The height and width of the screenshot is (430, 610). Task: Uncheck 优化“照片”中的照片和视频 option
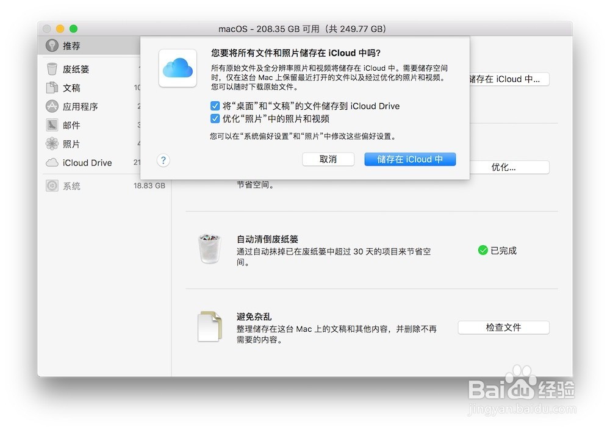[x=215, y=118]
